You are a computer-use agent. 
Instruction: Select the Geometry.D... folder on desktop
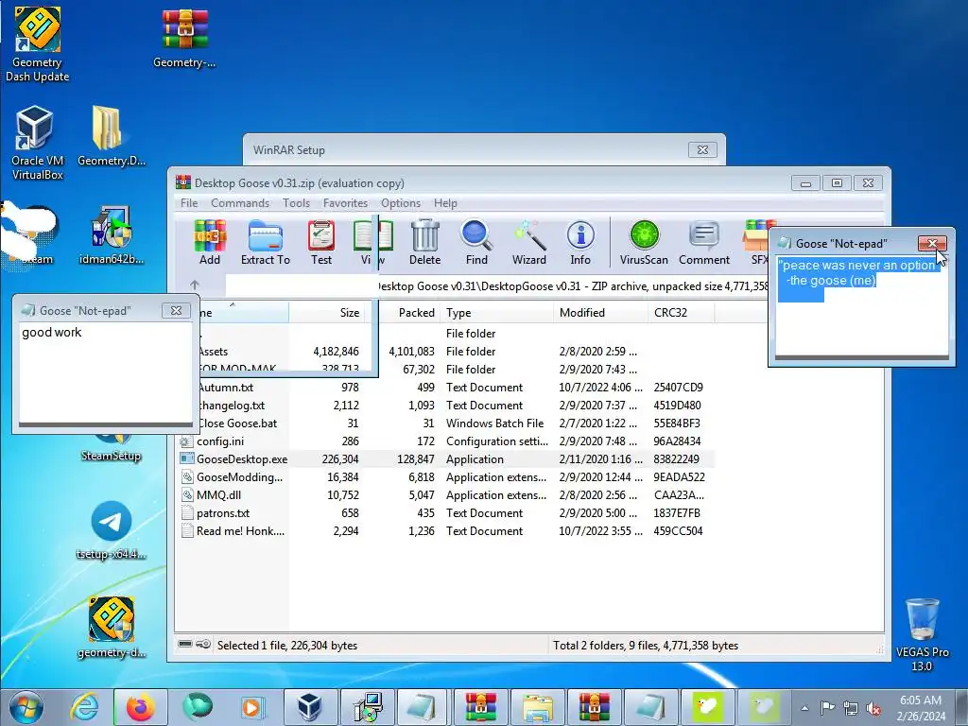click(112, 136)
